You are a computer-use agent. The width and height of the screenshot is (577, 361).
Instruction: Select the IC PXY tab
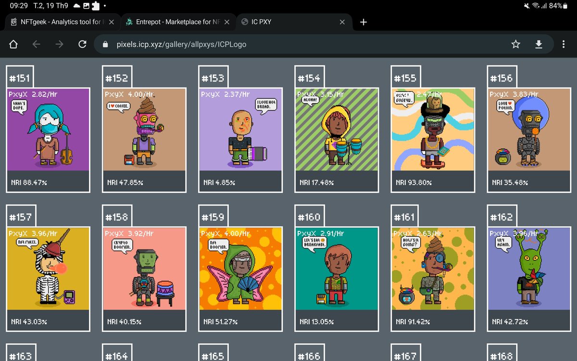coord(294,22)
